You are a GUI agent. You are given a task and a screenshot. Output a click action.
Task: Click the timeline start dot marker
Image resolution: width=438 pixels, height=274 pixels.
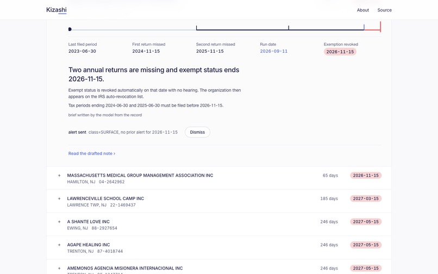[70, 29]
